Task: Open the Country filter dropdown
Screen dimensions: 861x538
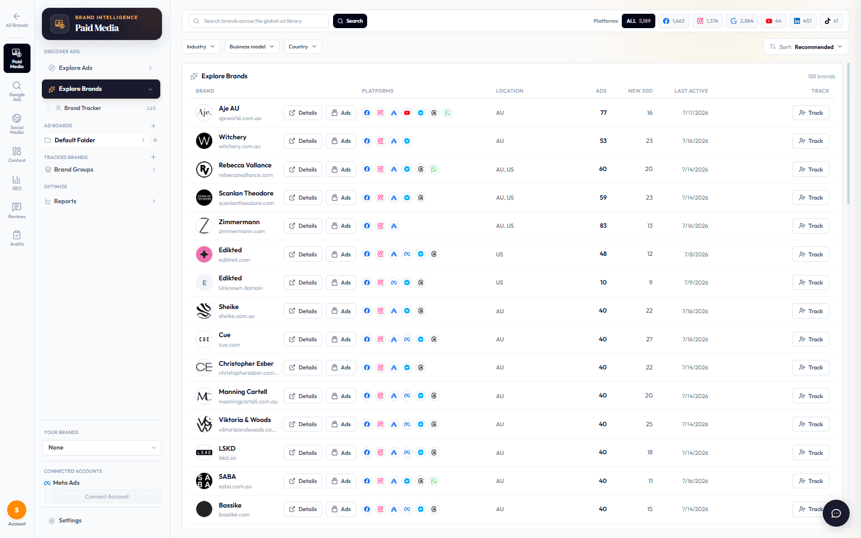Action: (303, 47)
